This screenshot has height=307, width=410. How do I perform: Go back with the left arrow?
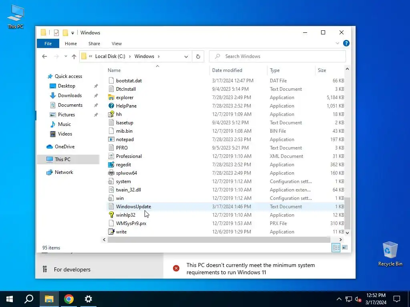45,56
